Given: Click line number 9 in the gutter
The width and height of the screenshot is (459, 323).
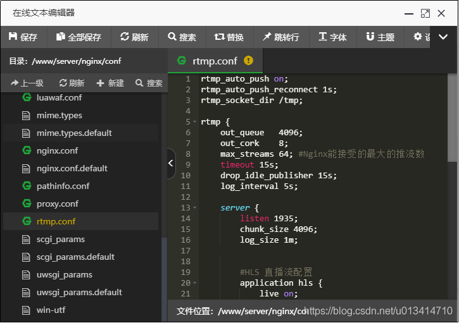Looking at the screenshot, I should (188, 164).
